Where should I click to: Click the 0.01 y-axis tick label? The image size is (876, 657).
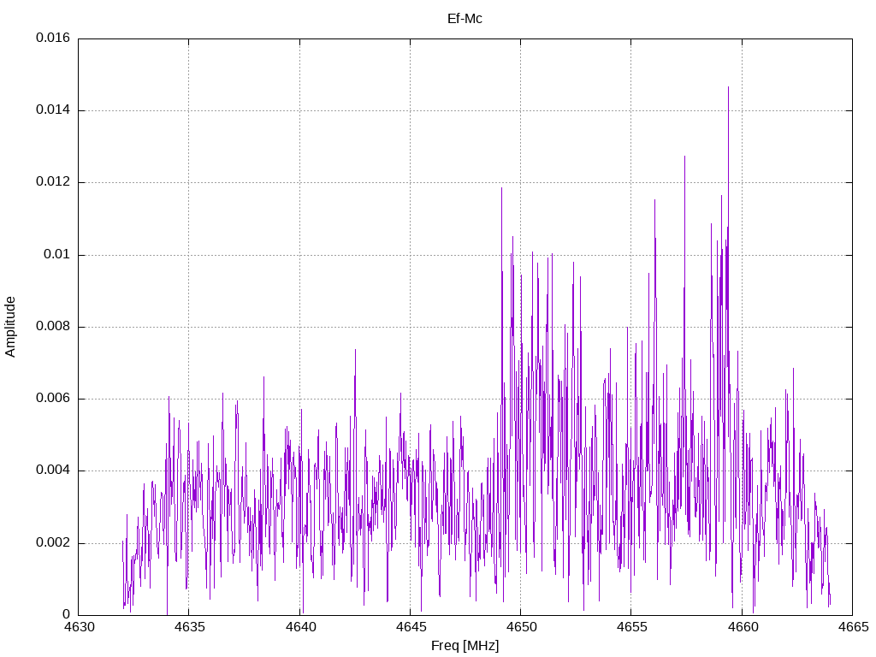pos(57,255)
